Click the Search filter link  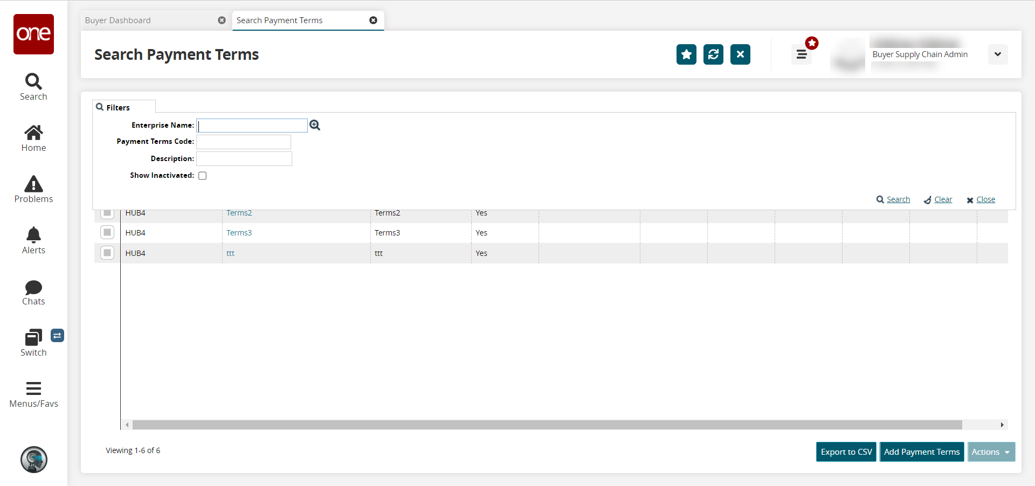click(893, 199)
